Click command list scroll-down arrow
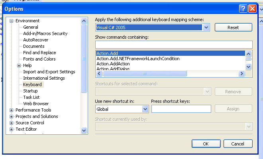 click(x=248, y=67)
